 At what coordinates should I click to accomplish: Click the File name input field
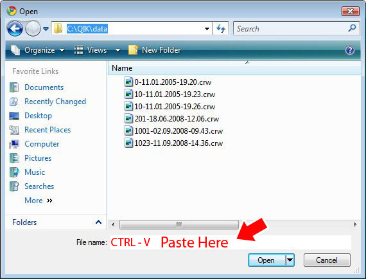coord(231,242)
